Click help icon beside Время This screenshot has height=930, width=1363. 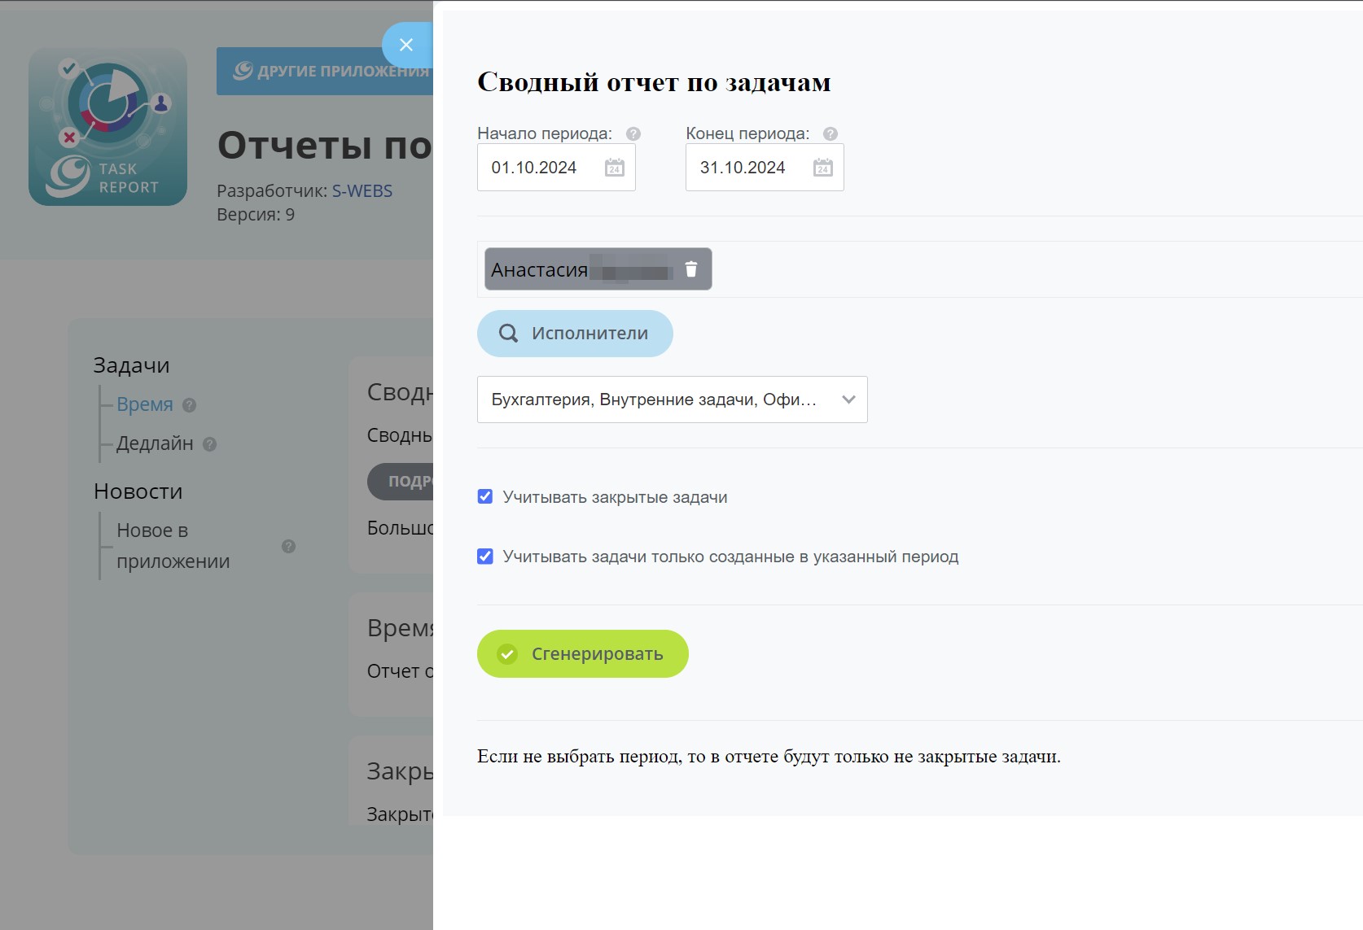point(190,405)
